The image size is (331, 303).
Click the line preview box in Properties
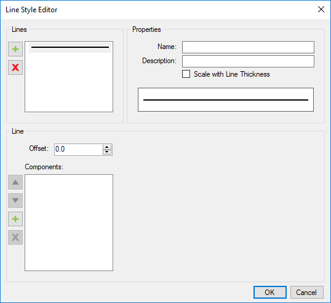point(226,99)
